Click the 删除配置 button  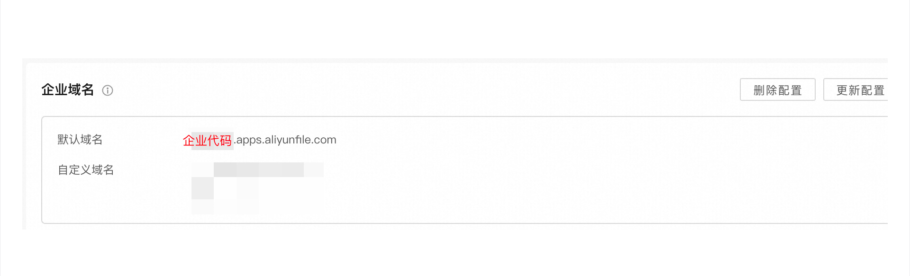(777, 89)
